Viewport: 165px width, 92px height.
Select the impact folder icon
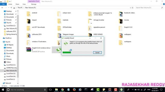pyautogui.click(x=28, y=21)
